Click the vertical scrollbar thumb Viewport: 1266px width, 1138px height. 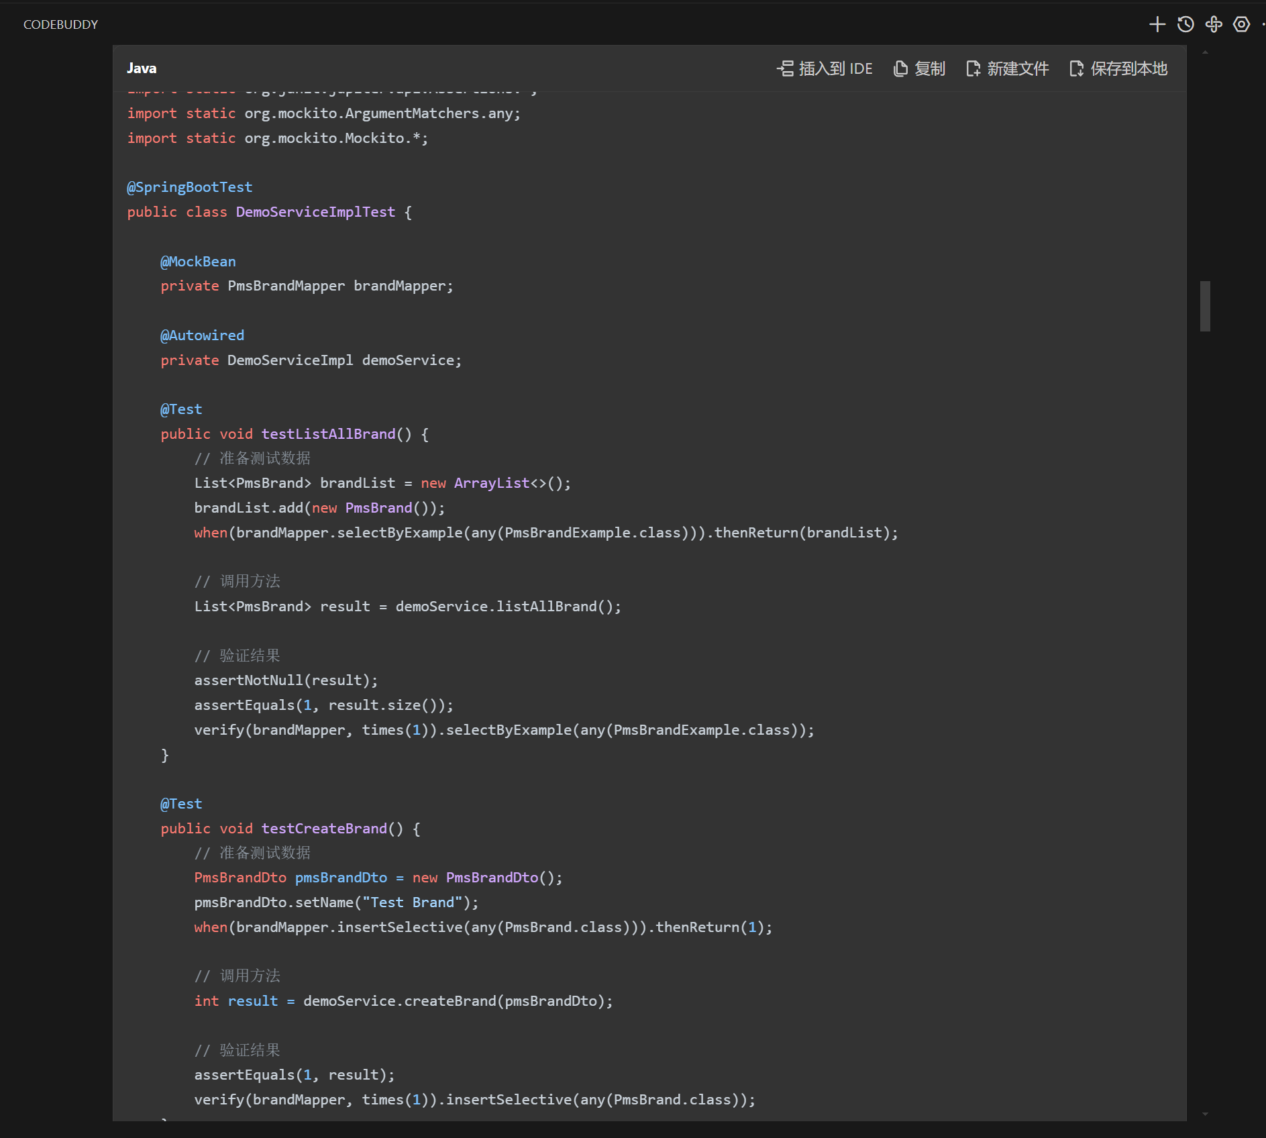tap(1205, 306)
